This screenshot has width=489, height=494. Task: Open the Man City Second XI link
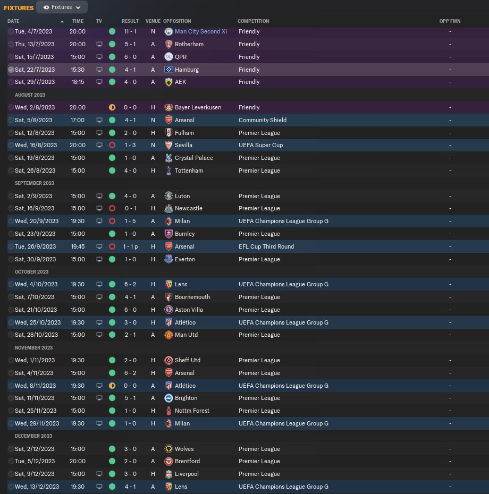coord(201,31)
